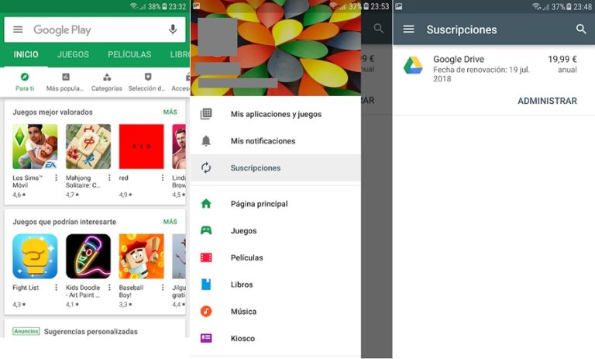Image resolution: width=595 pixels, height=359 pixels.
Task: Click the Juegos mejor valorados heading
Action: 53,112
